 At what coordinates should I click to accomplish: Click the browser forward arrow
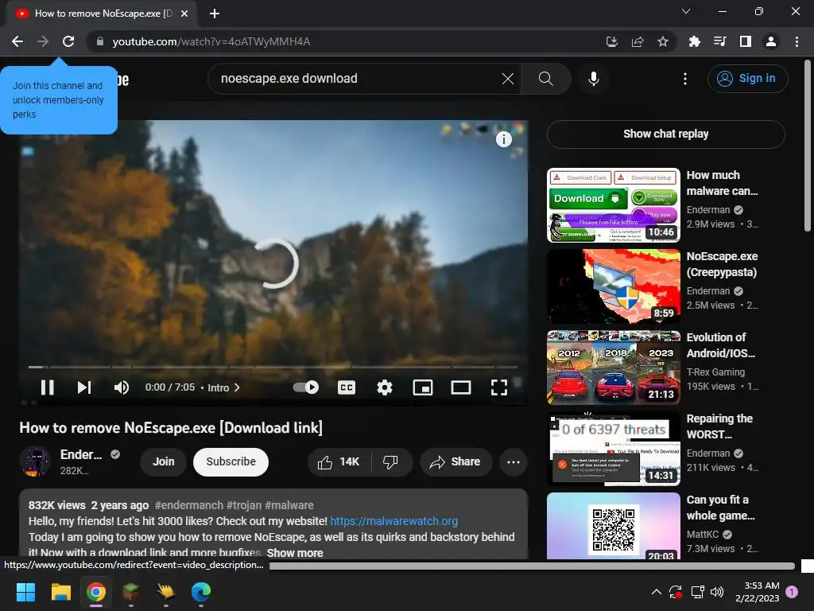(x=43, y=41)
